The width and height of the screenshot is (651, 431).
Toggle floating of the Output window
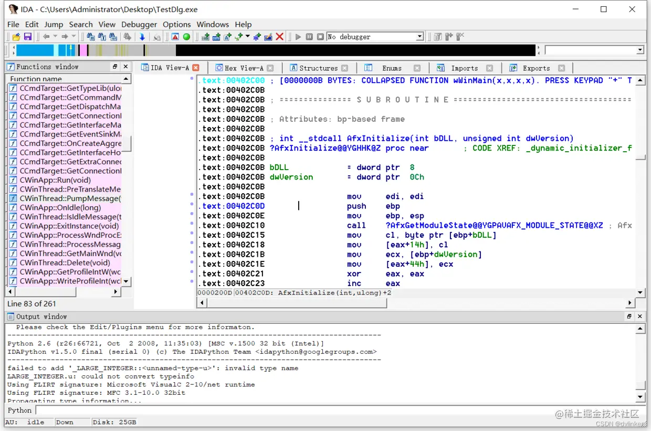click(629, 317)
